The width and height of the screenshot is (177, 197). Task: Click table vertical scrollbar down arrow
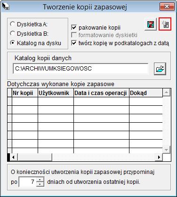coord(167,150)
